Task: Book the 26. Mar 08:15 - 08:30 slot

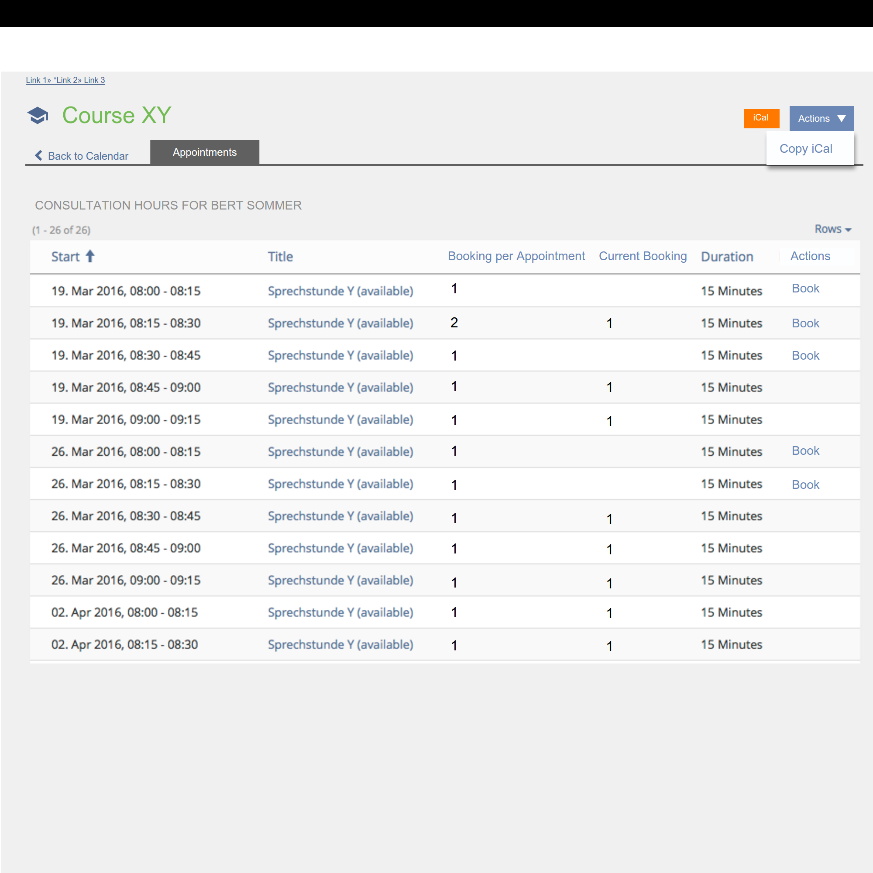Action: [805, 485]
